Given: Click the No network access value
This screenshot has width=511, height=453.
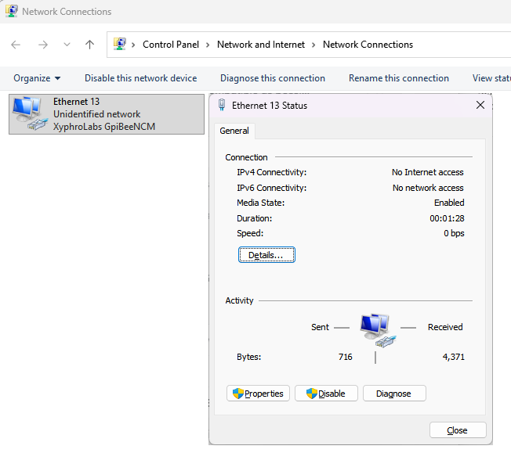Looking at the screenshot, I should (x=428, y=188).
